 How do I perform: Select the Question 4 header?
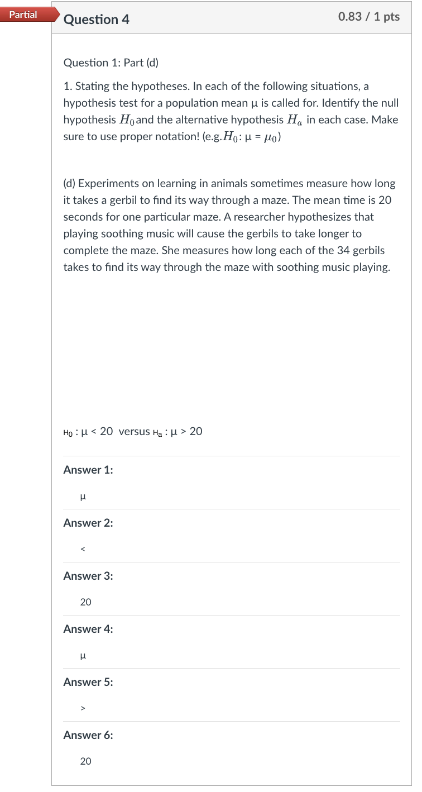[x=97, y=19]
